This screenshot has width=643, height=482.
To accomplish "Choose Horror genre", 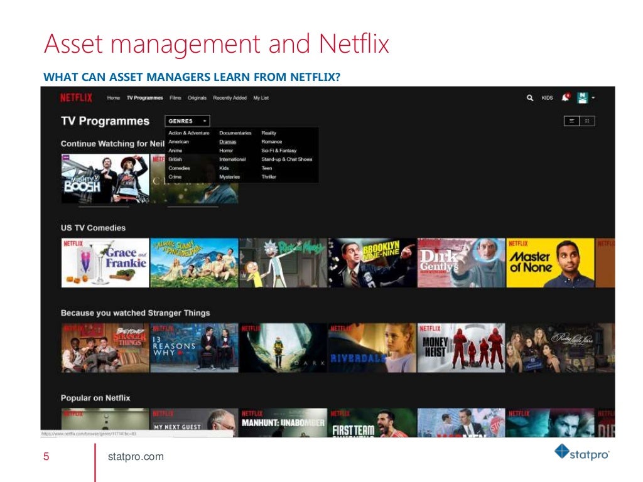I will tap(226, 151).
